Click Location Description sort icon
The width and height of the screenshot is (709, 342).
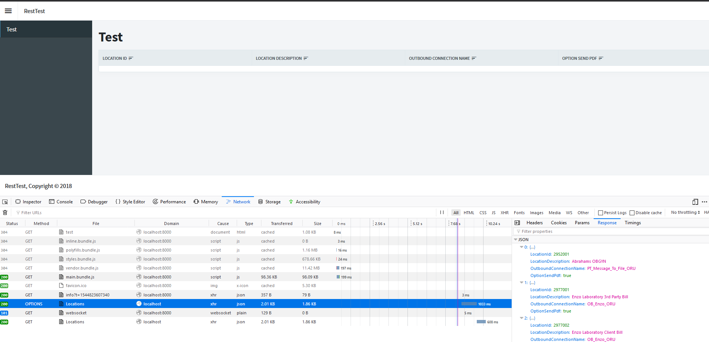(306, 58)
